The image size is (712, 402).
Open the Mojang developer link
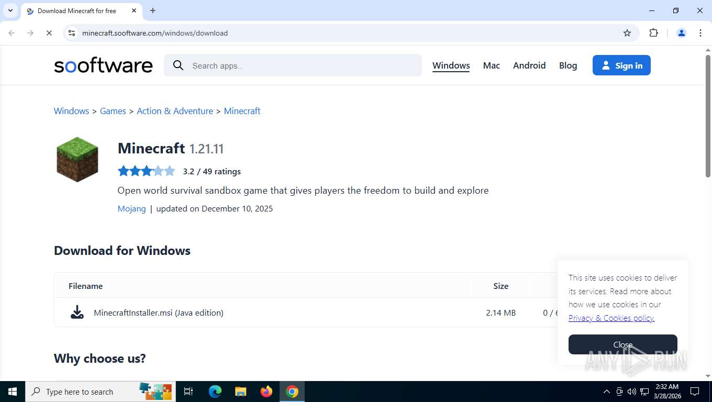point(131,208)
